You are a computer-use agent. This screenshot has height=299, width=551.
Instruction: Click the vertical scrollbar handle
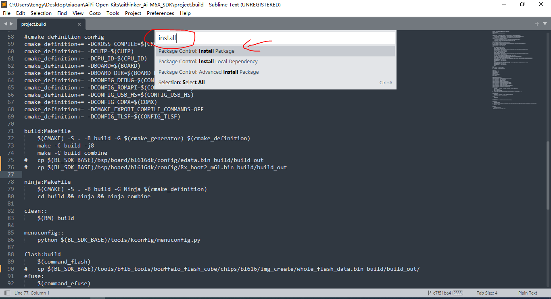[548, 174]
